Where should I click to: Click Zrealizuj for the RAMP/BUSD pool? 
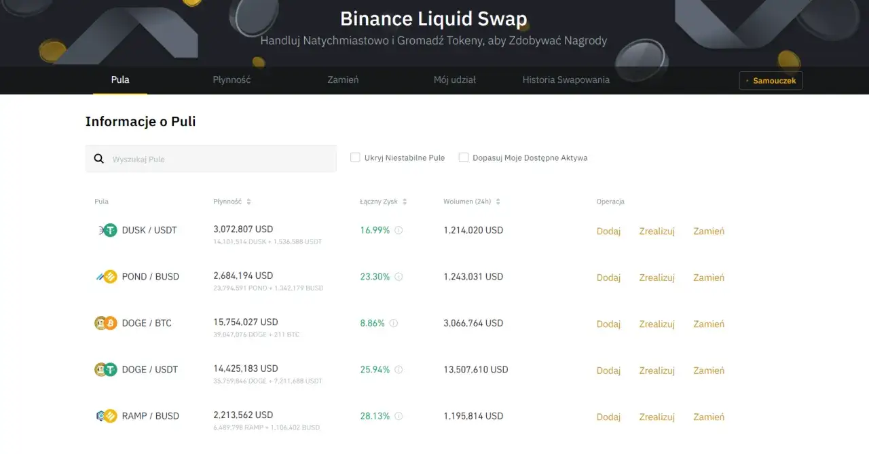coord(656,417)
